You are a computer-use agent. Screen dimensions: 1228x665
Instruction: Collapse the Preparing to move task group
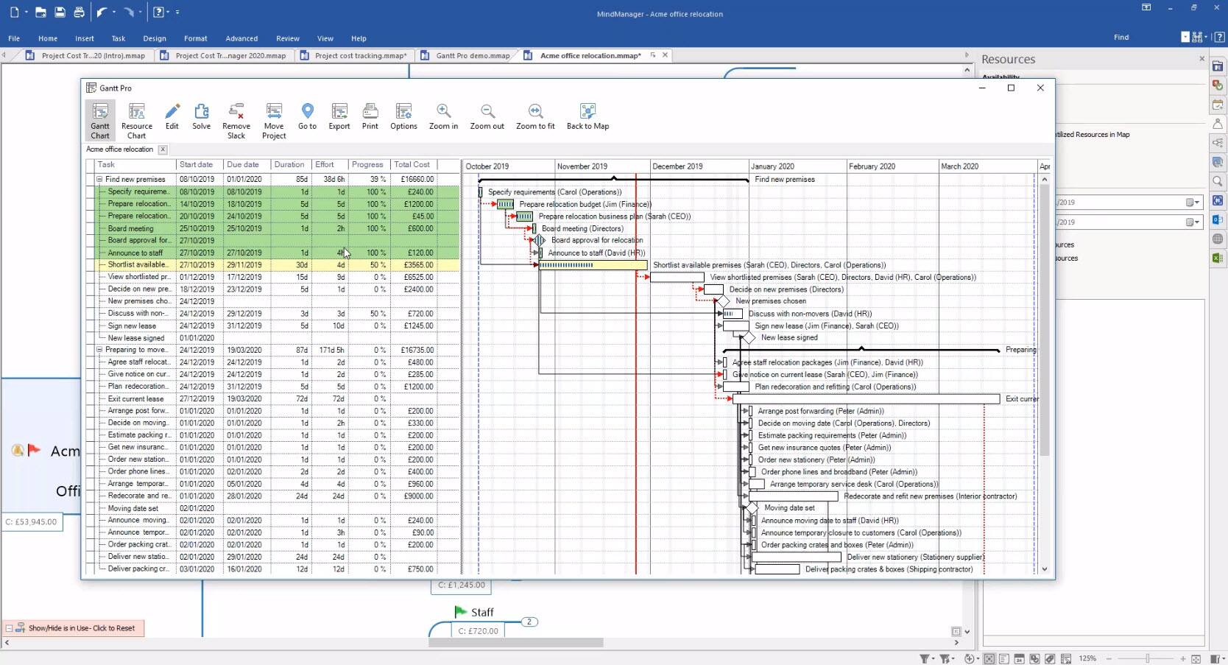coord(99,350)
